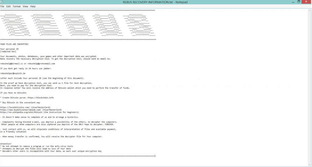The image size is (312, 167).
Task: Click the 'Decoders other users is incompatible' line
Action: [51, 151]
